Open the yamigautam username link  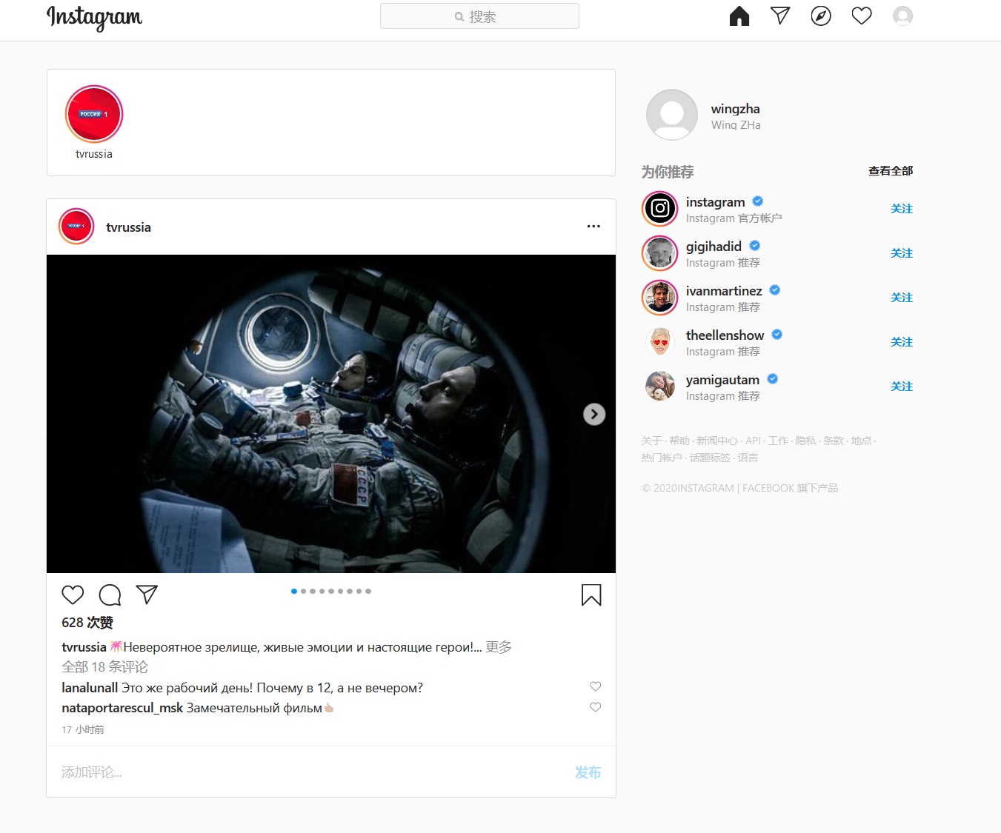click(722, 380)
